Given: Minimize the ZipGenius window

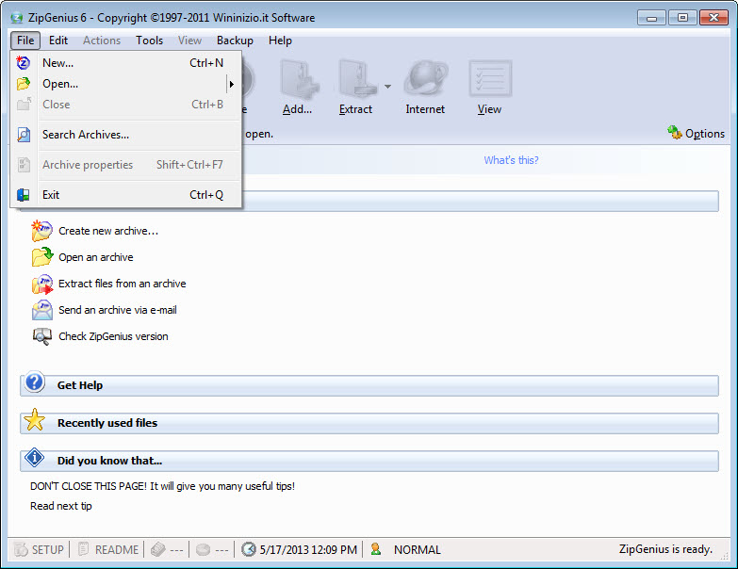Looking at the screenshot, I should [651, 18].
